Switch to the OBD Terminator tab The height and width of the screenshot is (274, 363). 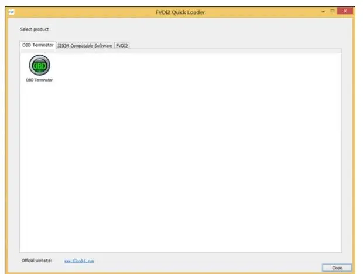pos(37,45)
